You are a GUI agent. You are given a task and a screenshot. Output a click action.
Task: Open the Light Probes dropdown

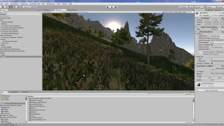218,36
